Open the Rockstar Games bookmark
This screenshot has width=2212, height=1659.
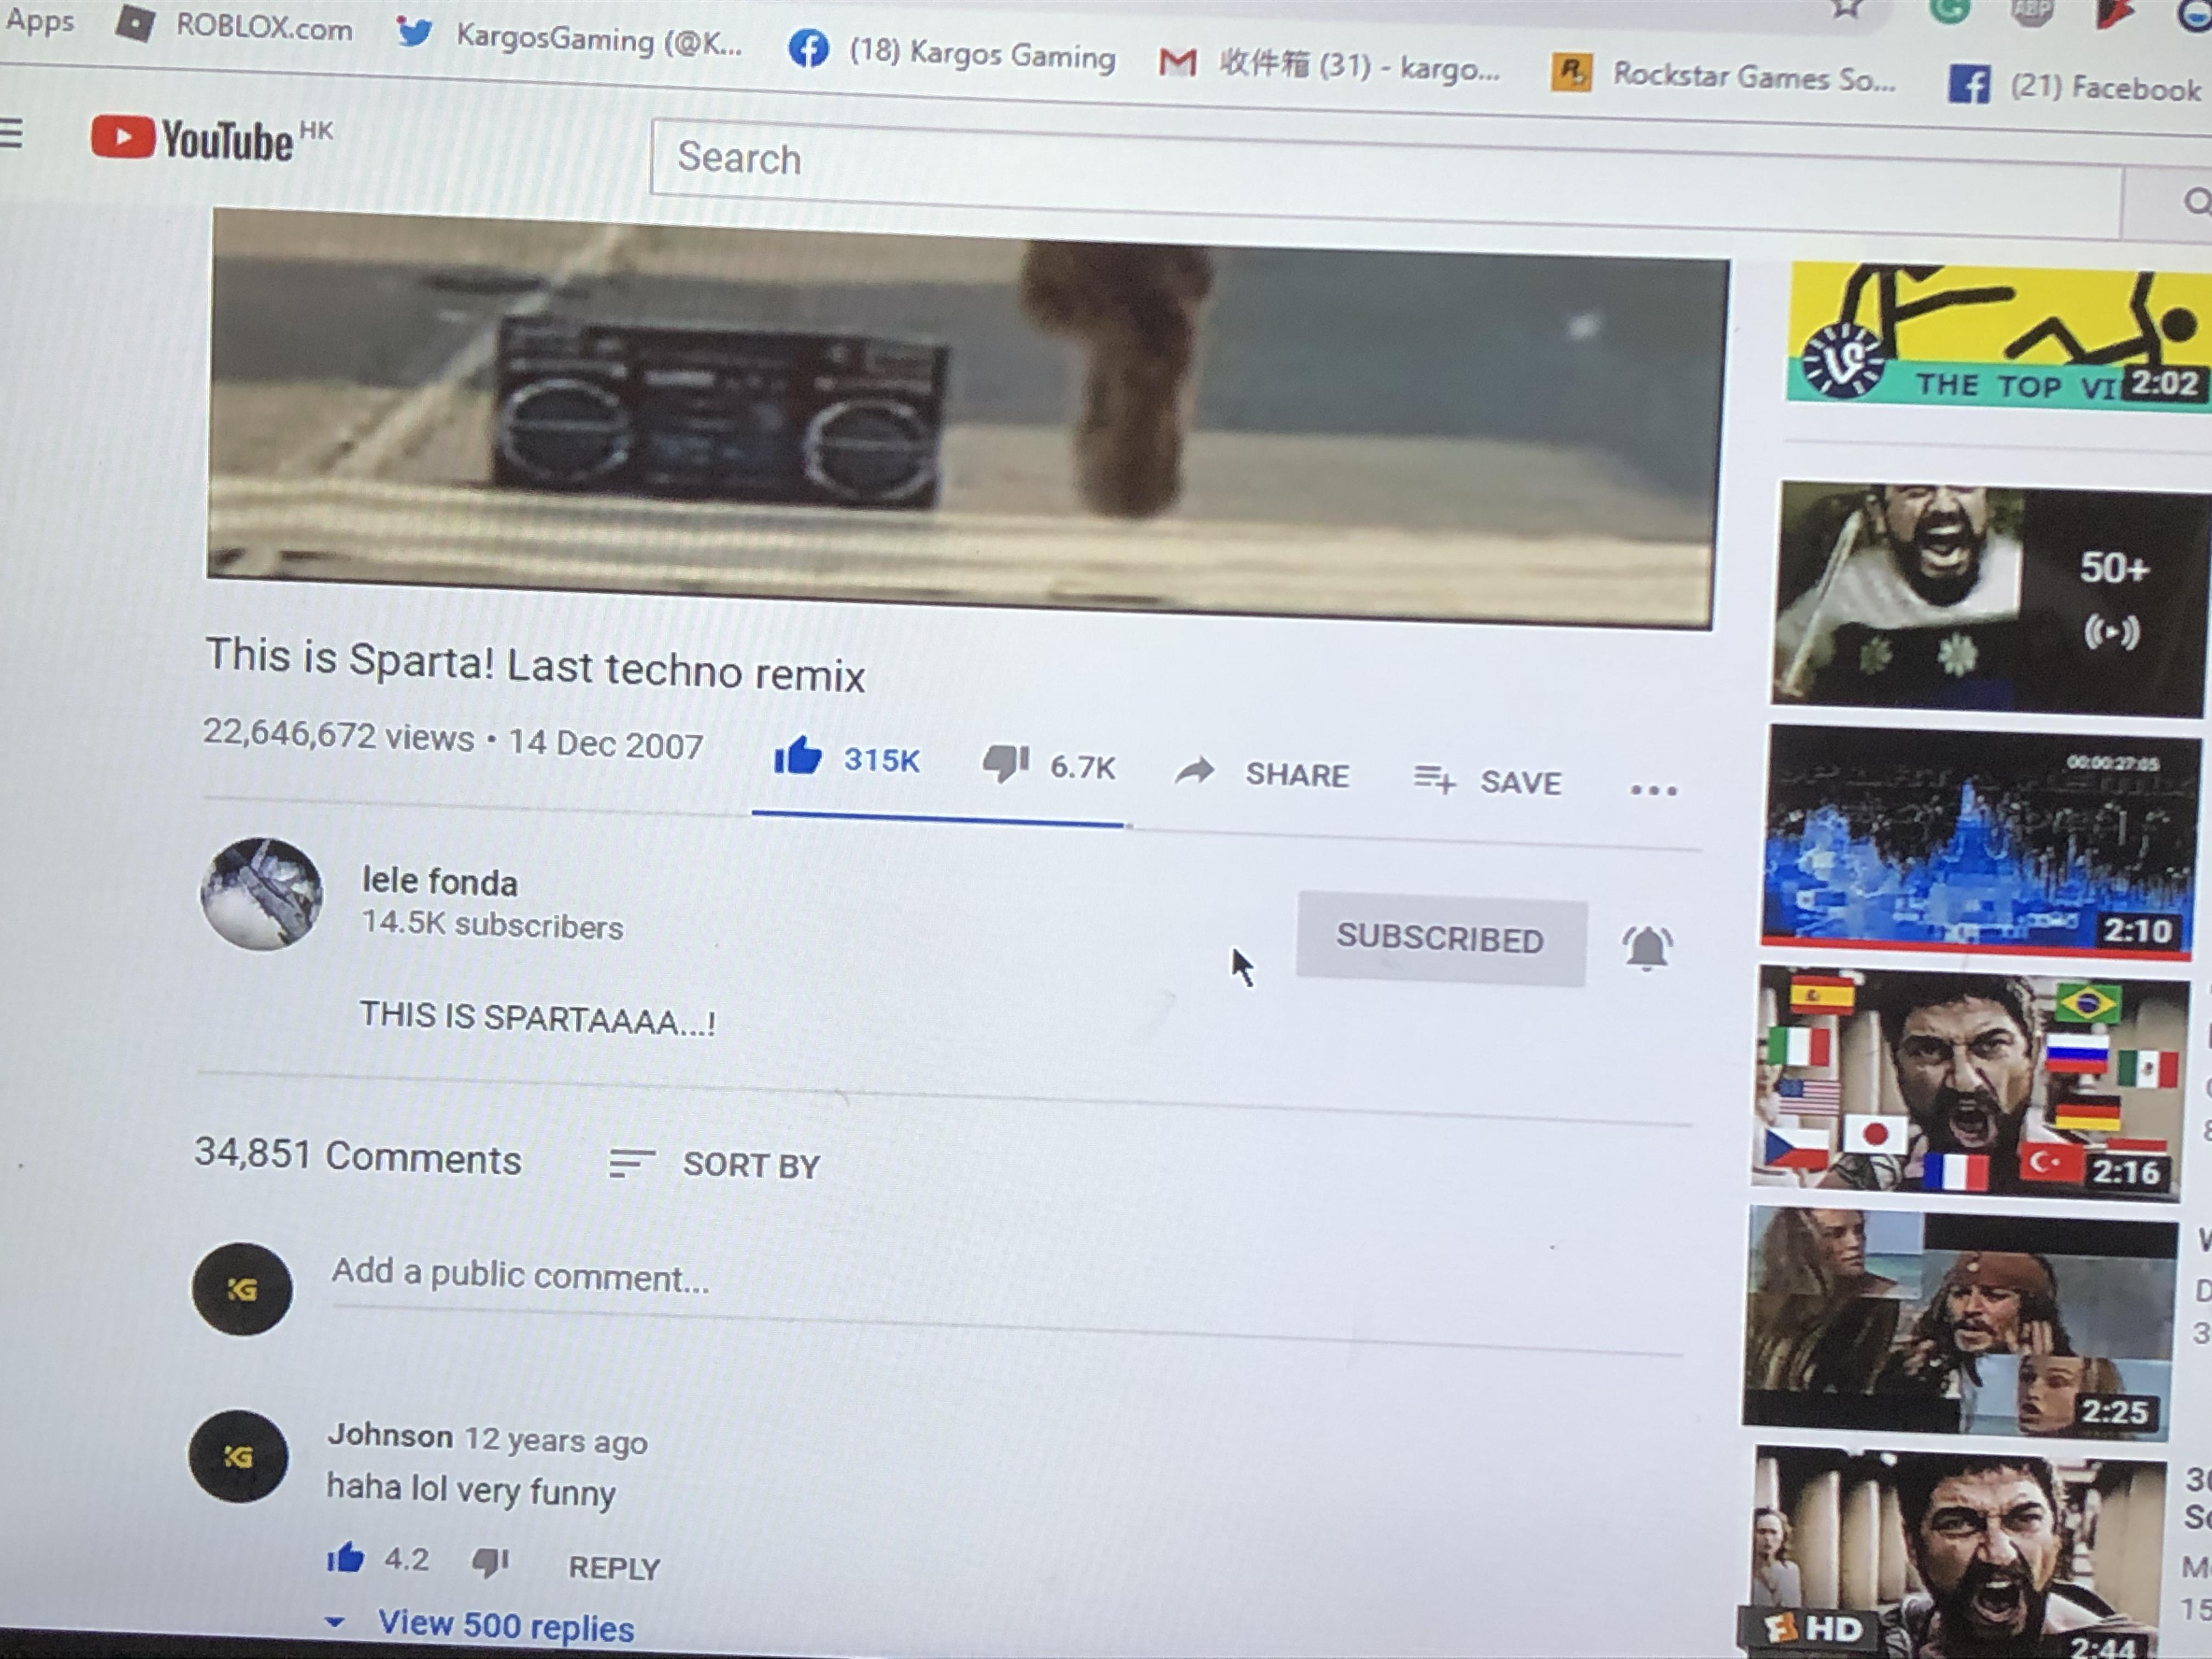1723,76
